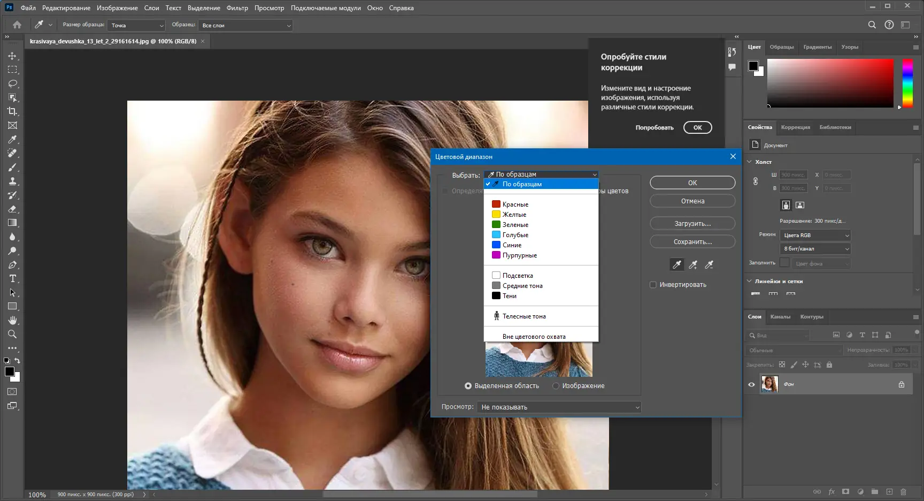Open the Цвета RGB mode dropdown

[815, 236]
